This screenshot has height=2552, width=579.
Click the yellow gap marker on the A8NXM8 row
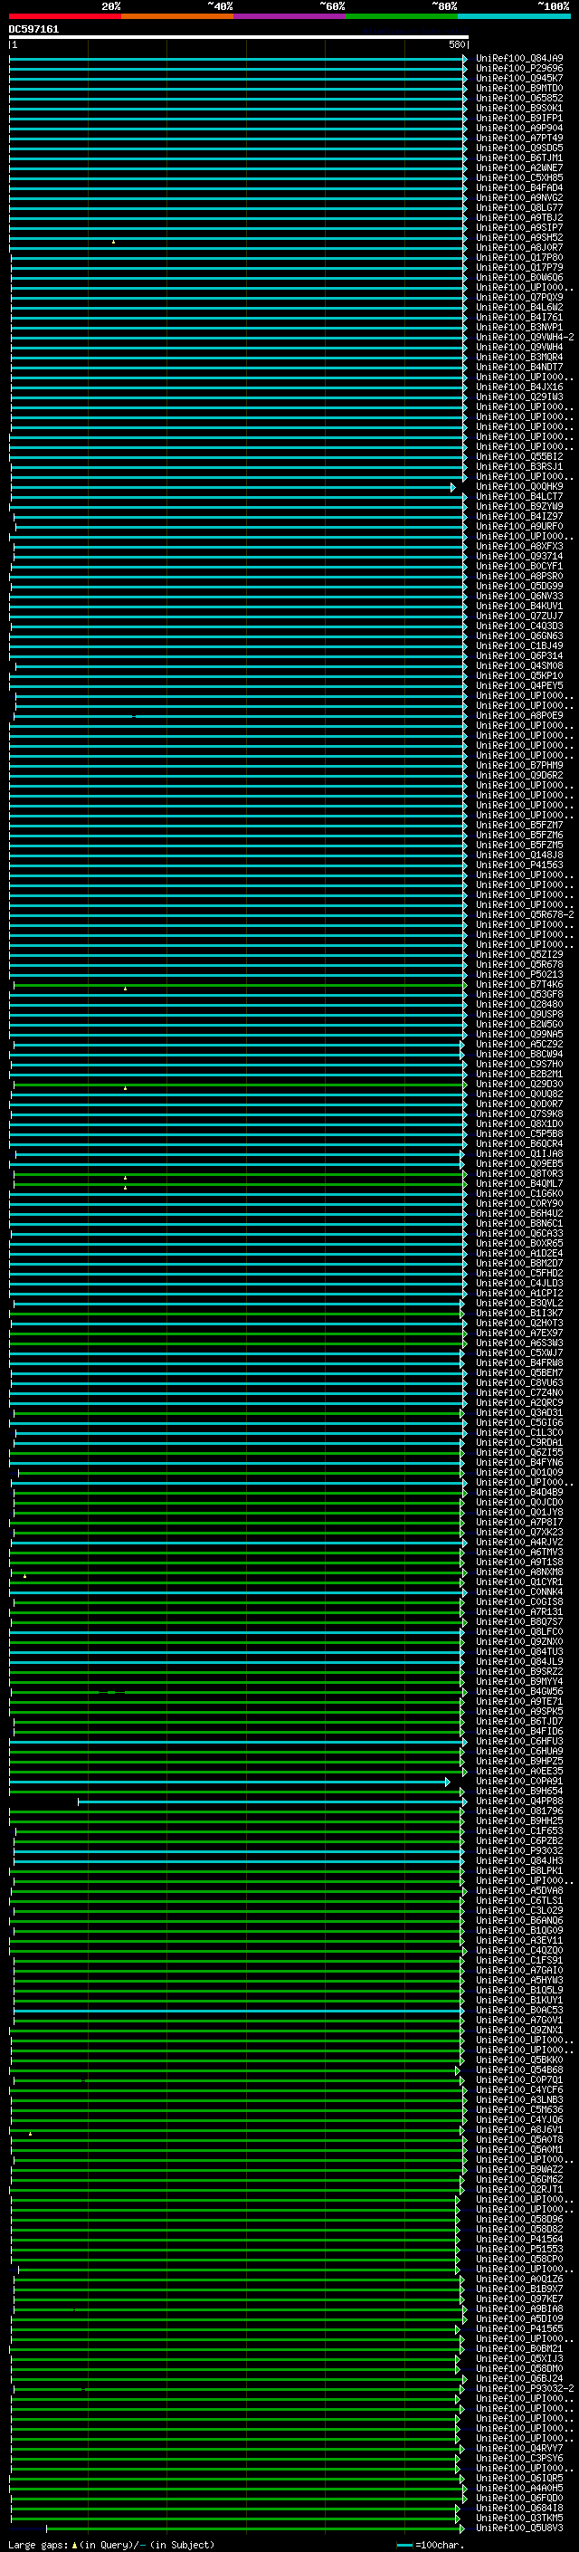(24, 1576)
